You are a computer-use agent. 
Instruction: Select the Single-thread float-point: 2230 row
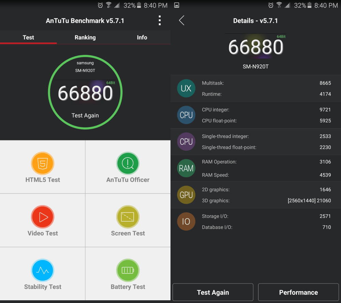[x=266, y=147]
